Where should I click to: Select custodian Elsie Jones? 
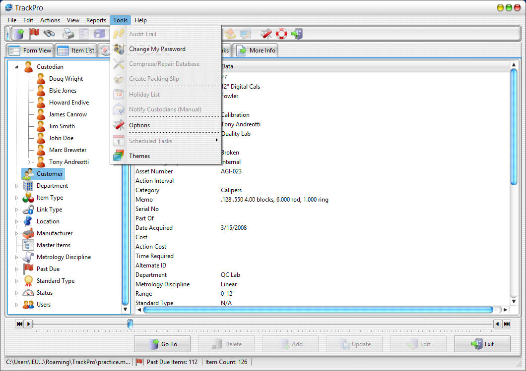click(63, 91)
